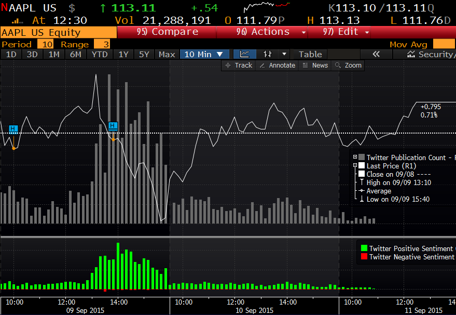Expand the chart style dropdown arrow
The height and width of the screenshot is (315, 456).
tap(284, 54)
